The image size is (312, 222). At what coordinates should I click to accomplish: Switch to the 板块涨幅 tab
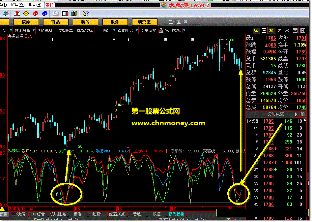pyautogui.click(x=58, y=214)
